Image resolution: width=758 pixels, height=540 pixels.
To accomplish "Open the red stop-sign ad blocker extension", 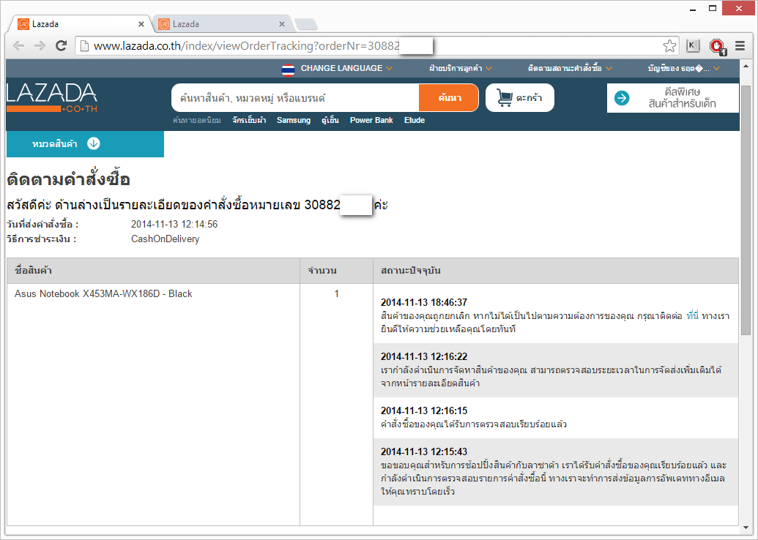I will click(x=718, y=46).
